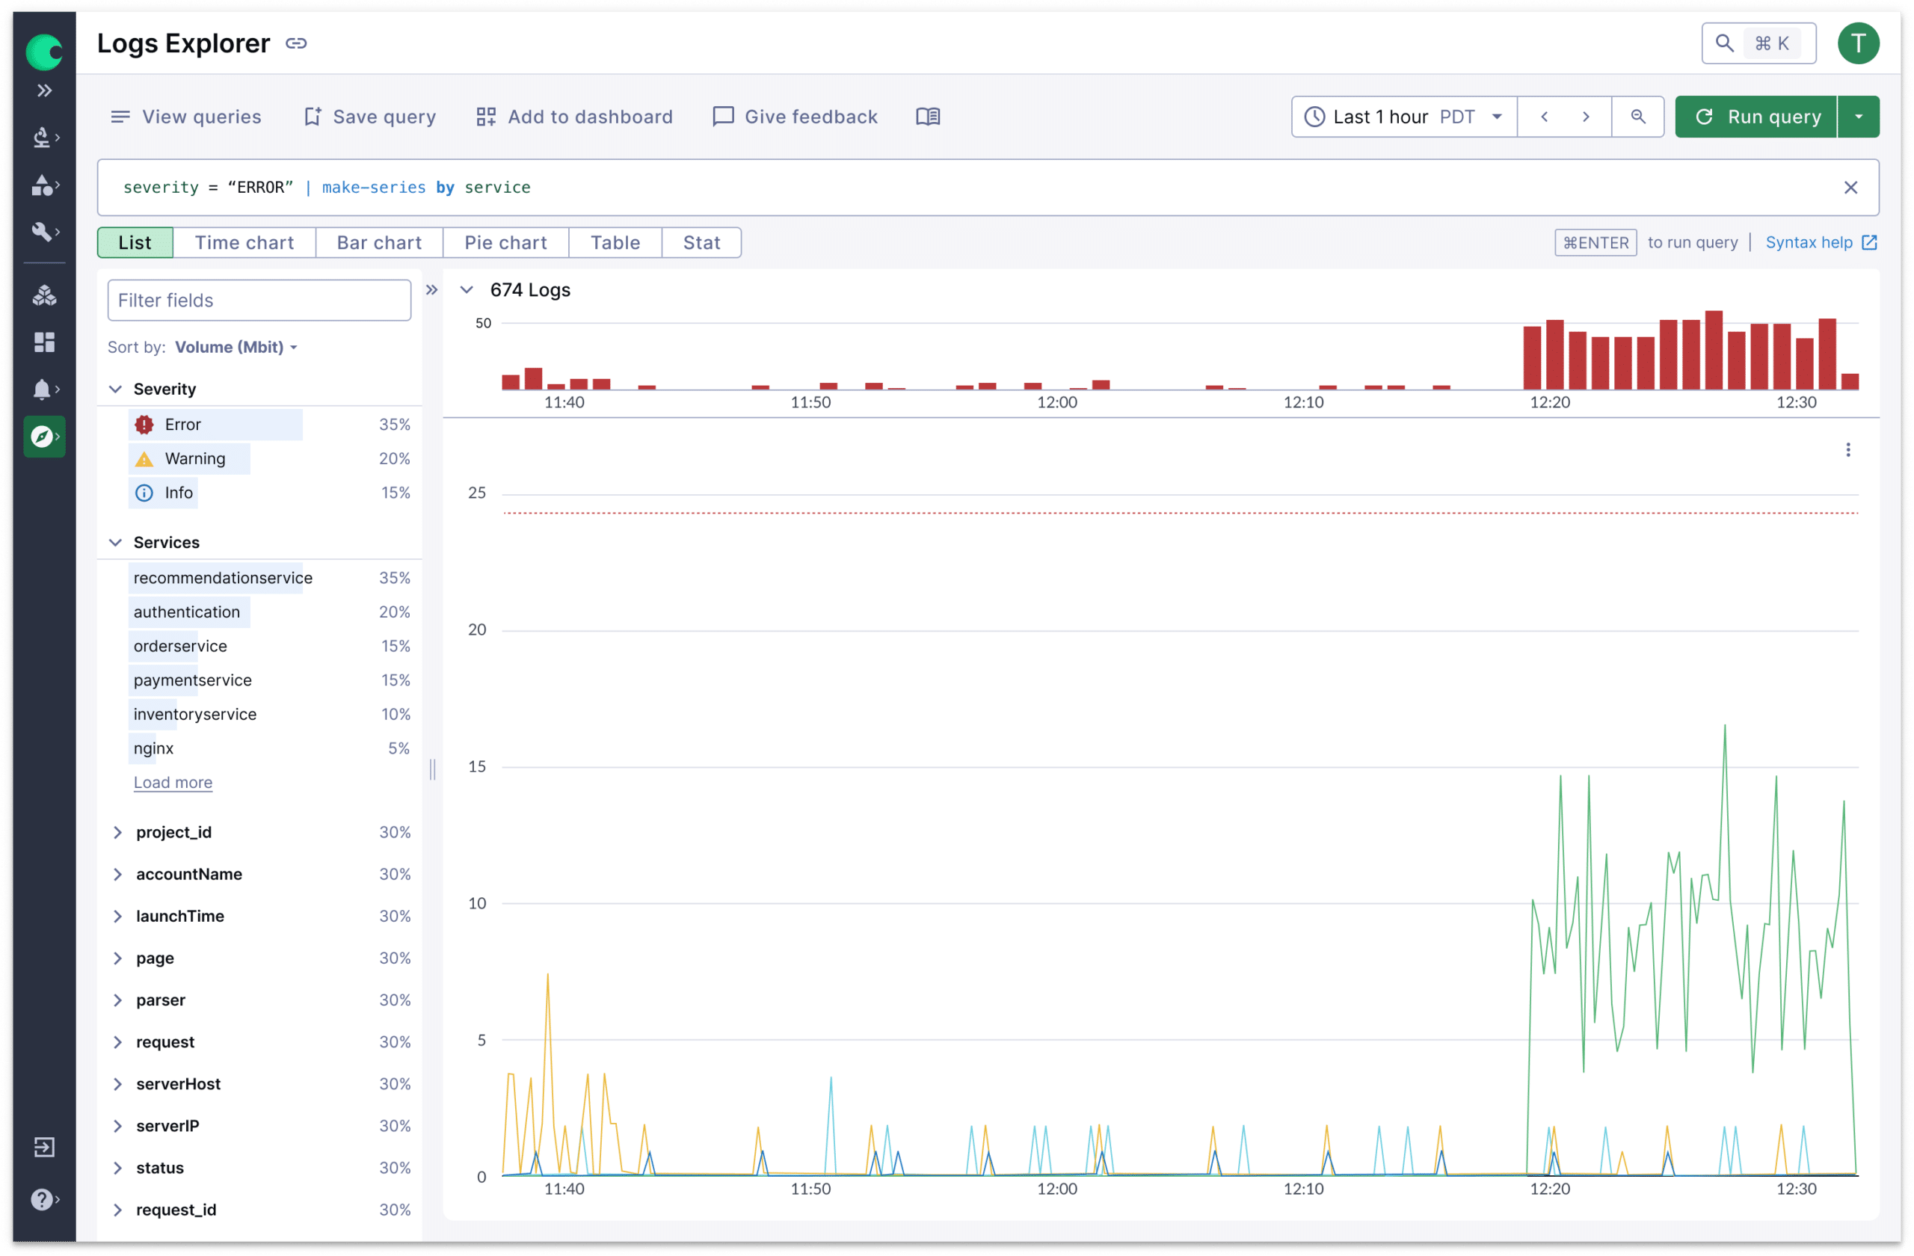
Task: Click Give feedback
Action: pos(796,117)
